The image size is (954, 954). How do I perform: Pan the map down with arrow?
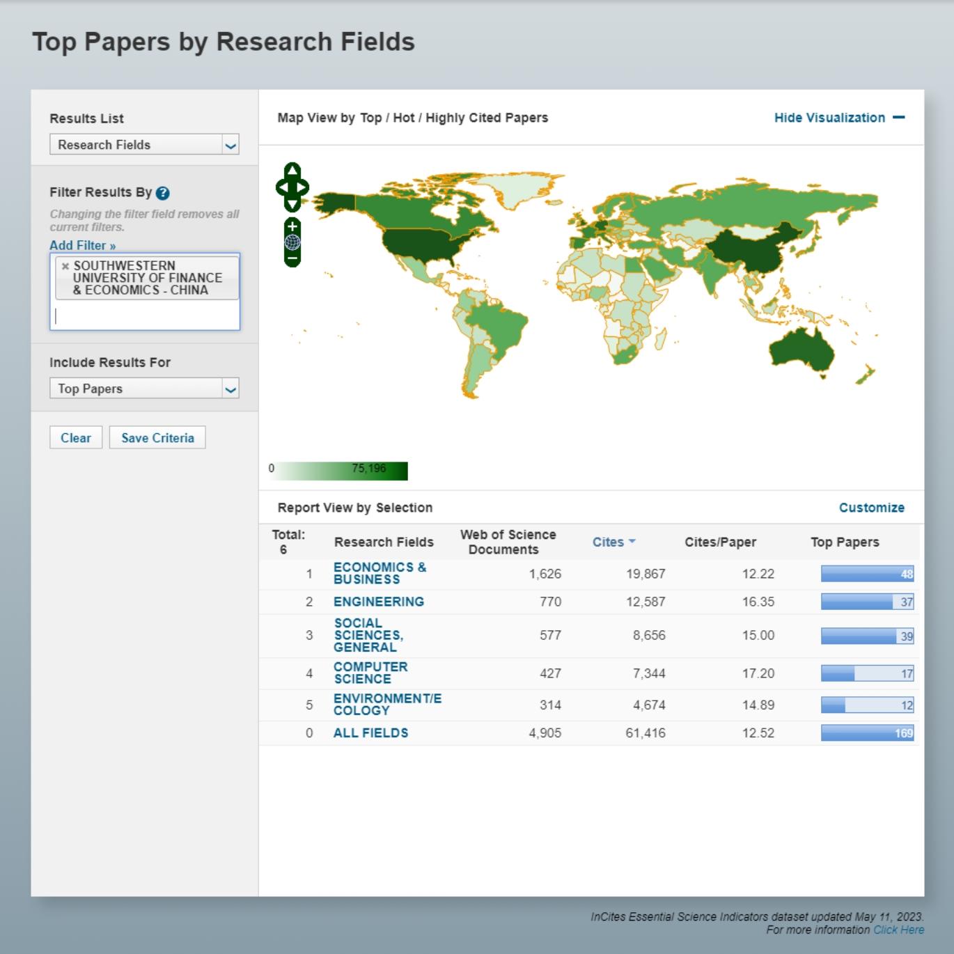[292, 204]
